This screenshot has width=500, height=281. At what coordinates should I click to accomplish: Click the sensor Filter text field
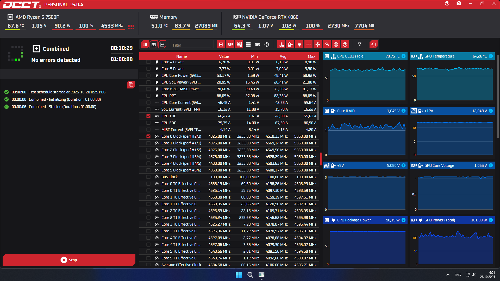click(x=191, y=45)
